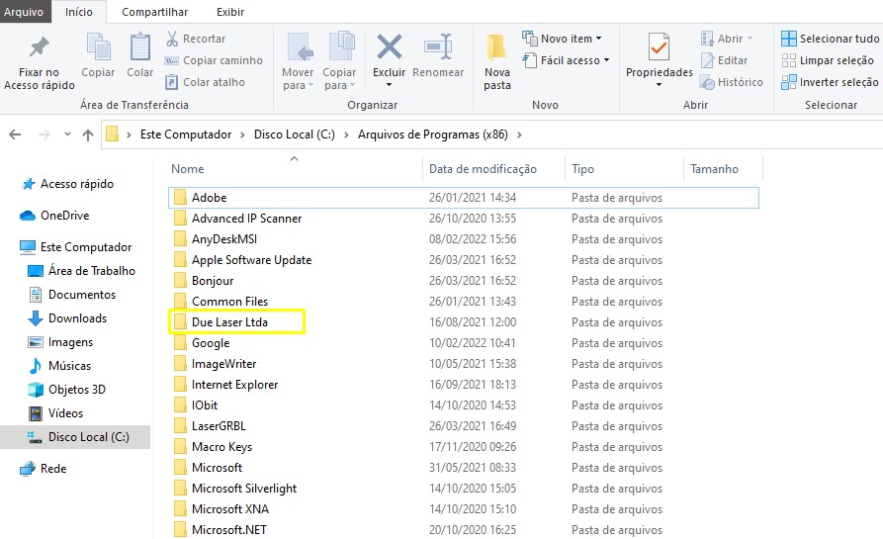The image size is (883, 539).
Task: Go forward with the right arrow
Action: coord(44,135)
